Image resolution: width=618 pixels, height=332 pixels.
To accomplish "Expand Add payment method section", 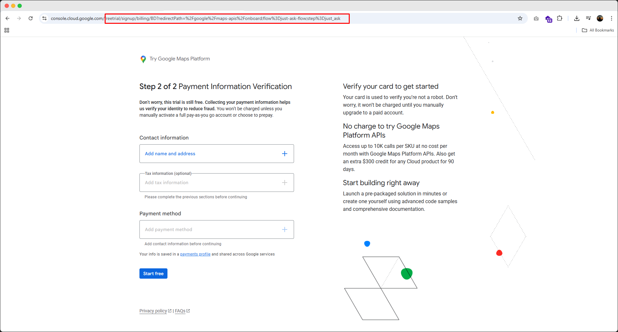I will point(217,229).
